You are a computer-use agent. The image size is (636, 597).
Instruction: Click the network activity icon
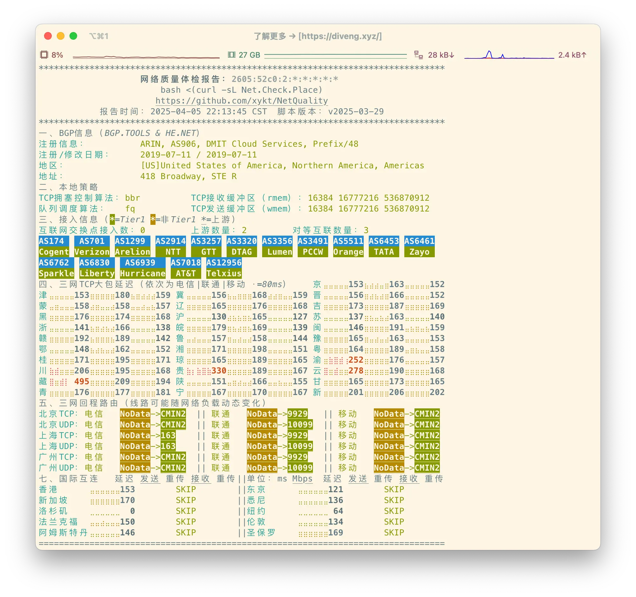[419, 55]
